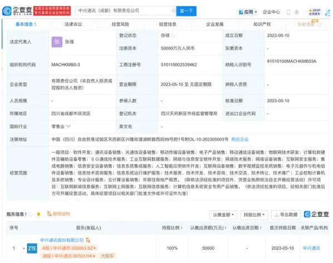Click the SVIP membership badge
The width and height of the screenshot is (333, 263).
[x=315, y=12]
